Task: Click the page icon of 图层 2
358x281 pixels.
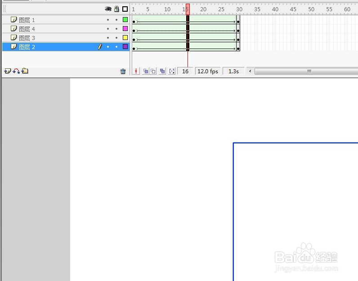Action: [x=14, y=47]
